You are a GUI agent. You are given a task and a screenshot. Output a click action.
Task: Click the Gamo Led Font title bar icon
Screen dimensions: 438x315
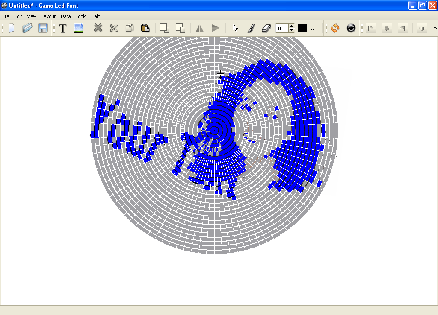click(4, 5)
